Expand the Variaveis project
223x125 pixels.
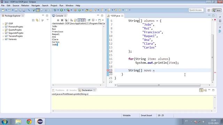click(x=3, y=39)
